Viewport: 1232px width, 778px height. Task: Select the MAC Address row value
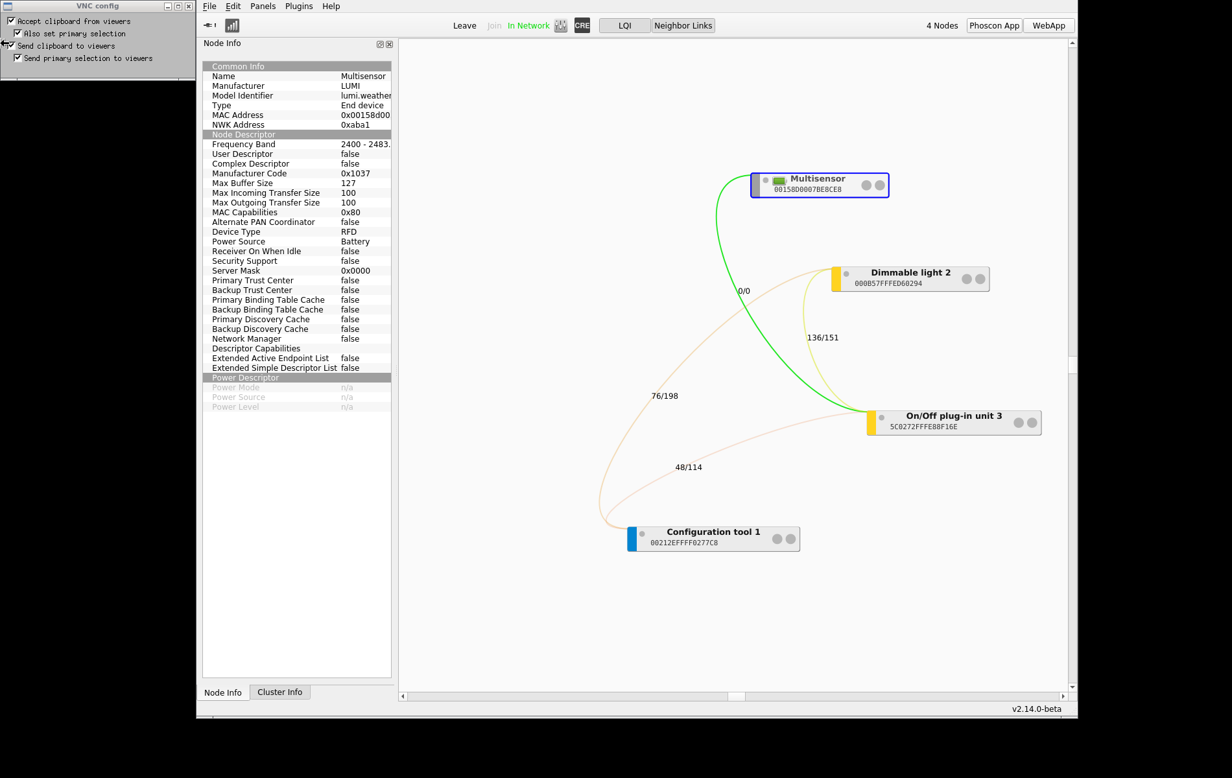coord(365,115)
